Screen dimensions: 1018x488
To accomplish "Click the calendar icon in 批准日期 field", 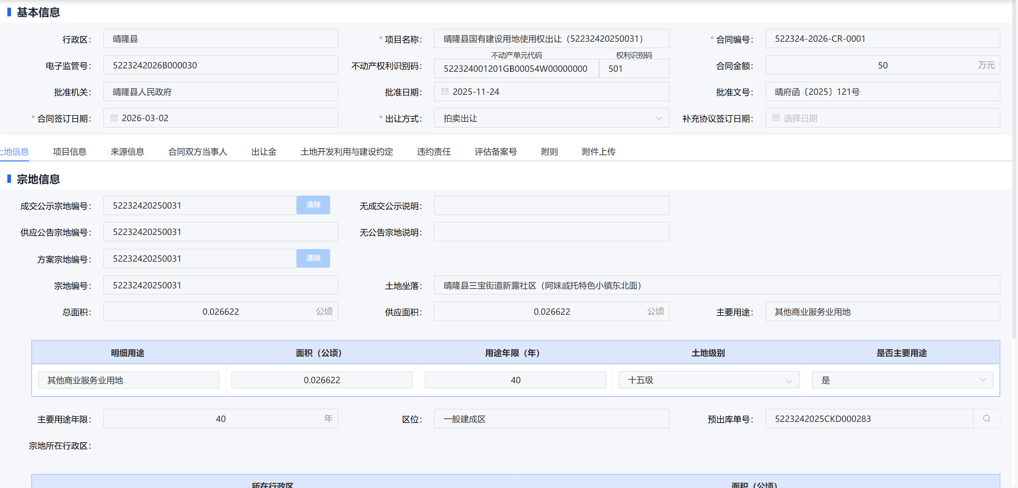I will point(445,92).
